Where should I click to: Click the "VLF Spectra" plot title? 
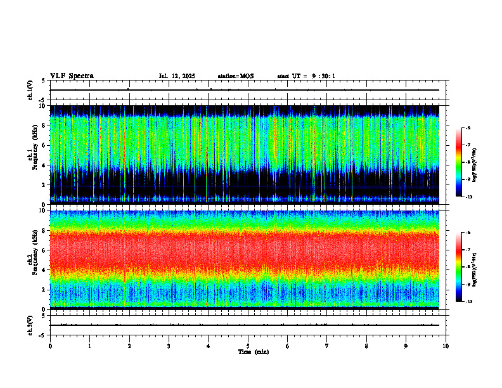point(72,76)
